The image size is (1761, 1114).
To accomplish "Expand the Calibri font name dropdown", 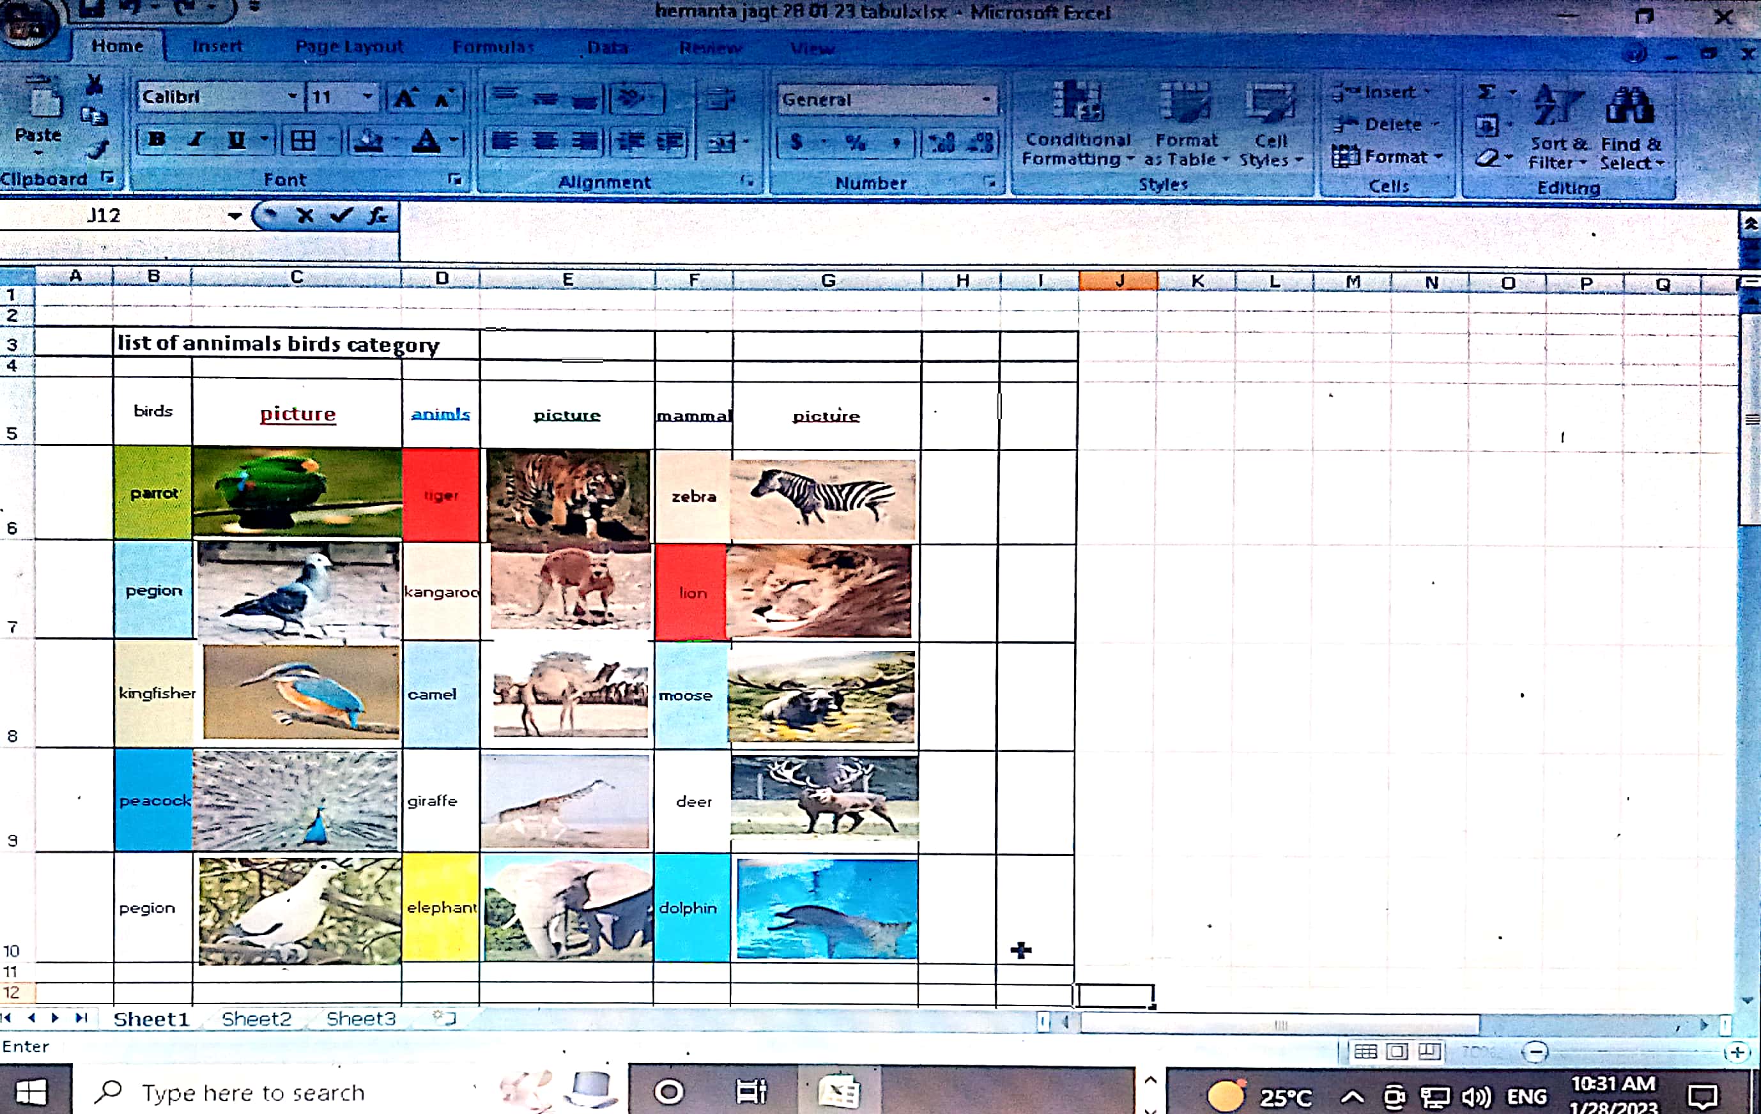I will [x=292, y=96].
